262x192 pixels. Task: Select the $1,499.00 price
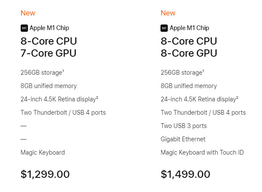[185, 174]
